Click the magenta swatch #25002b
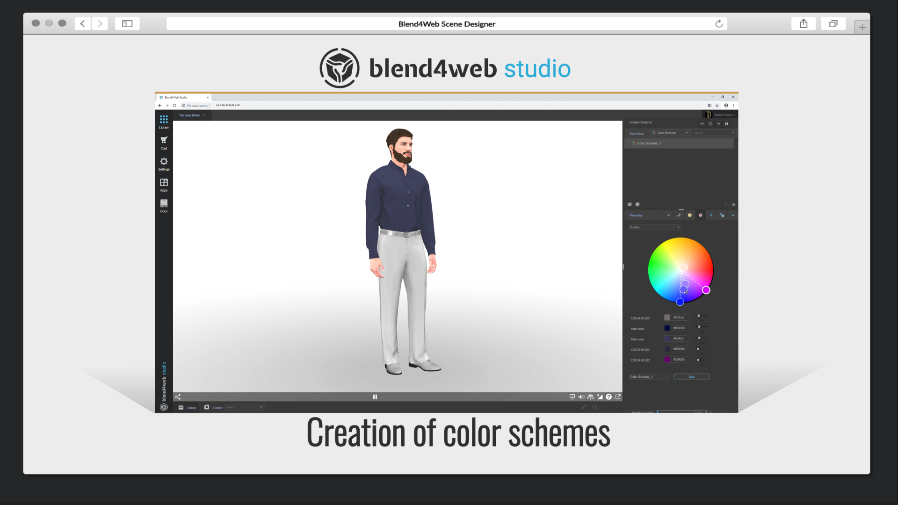This screenshot has height=505, width=898. (x=667, y=360)
